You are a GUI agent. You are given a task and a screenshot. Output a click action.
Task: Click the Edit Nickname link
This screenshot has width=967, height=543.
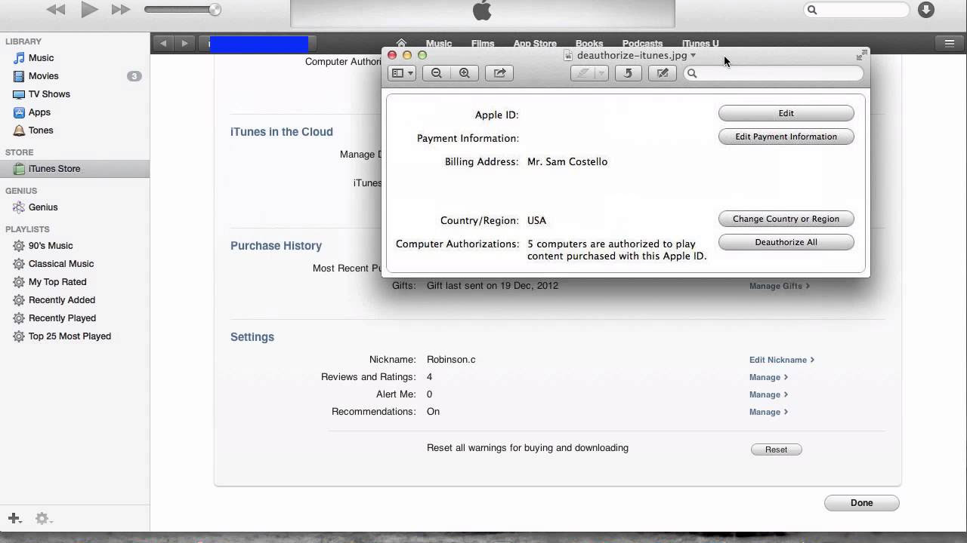point(782,360)
